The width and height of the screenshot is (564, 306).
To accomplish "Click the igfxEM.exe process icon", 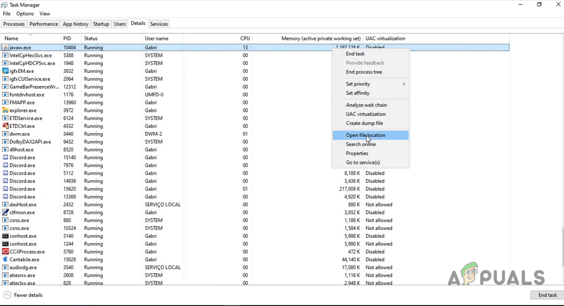I will pyautogui.click(x=5, y=71).
